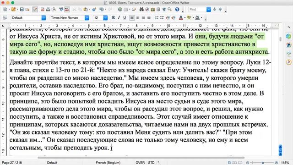Toggle bulleted list icon
This screenshot has height=165, width=293.
coord(162,18)
